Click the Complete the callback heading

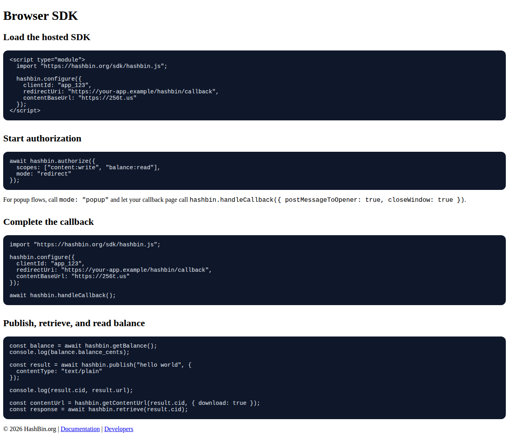(x=49, y=222)
